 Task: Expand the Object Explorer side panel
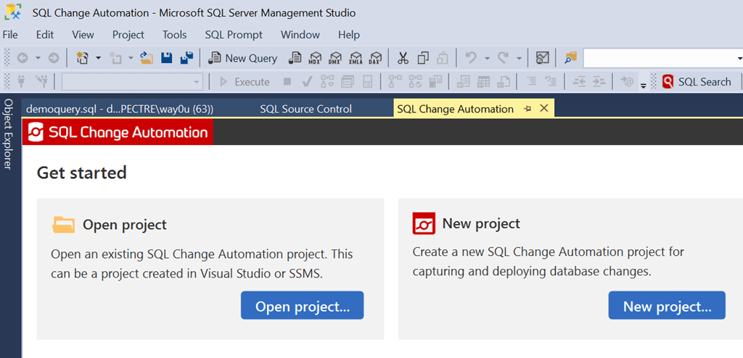(7, 134)
